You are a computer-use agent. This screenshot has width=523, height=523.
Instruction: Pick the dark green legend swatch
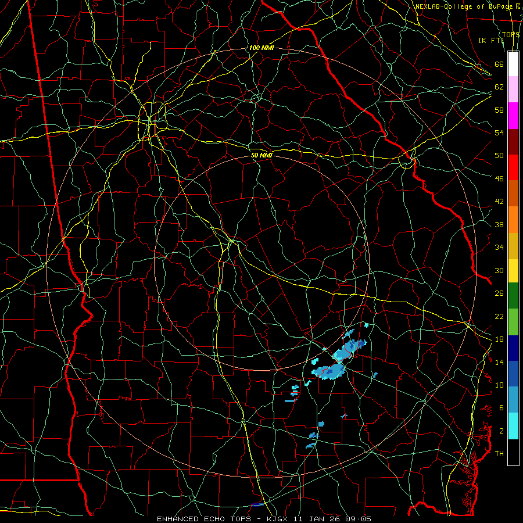click(513, 296)
